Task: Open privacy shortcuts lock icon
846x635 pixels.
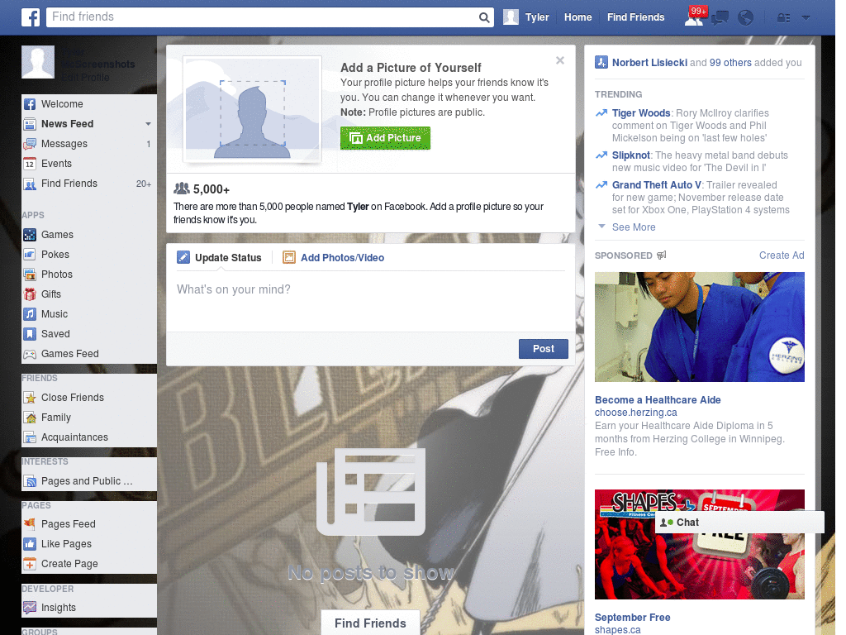Action: (x=783, y=18)
